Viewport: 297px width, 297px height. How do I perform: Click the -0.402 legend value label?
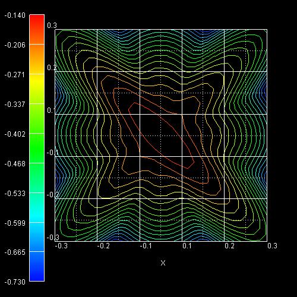click(x=15, y=134)
